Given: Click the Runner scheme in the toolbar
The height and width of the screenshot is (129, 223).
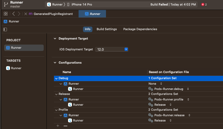Looking at the screenshot, I should [57, 4].
